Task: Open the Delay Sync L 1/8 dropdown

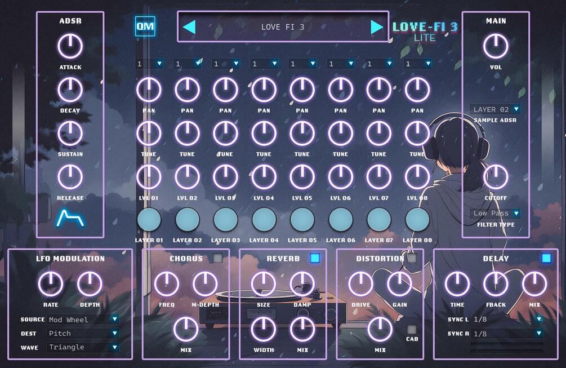Action: point(507,319)
